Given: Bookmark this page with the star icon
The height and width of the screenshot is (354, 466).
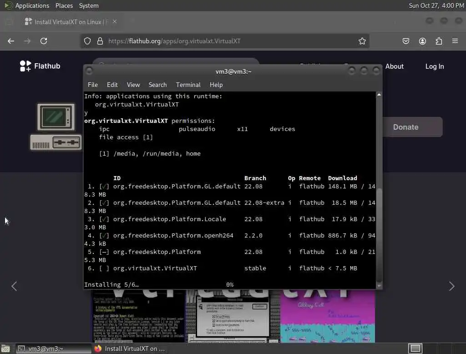Looking at the screenshot, I should (362, 41).
